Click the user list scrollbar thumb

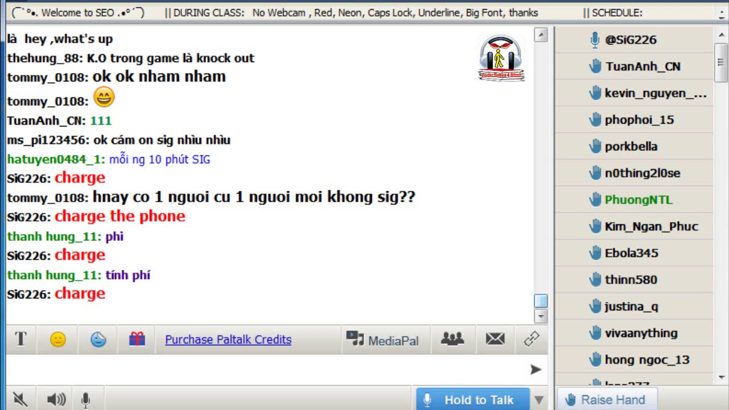point(722,61)
